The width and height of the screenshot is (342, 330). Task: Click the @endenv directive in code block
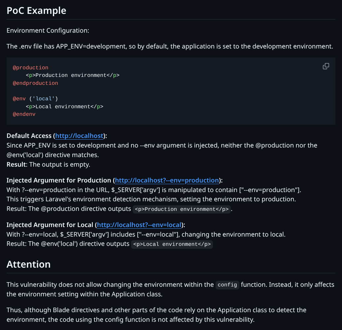click(x=24, y=114)
